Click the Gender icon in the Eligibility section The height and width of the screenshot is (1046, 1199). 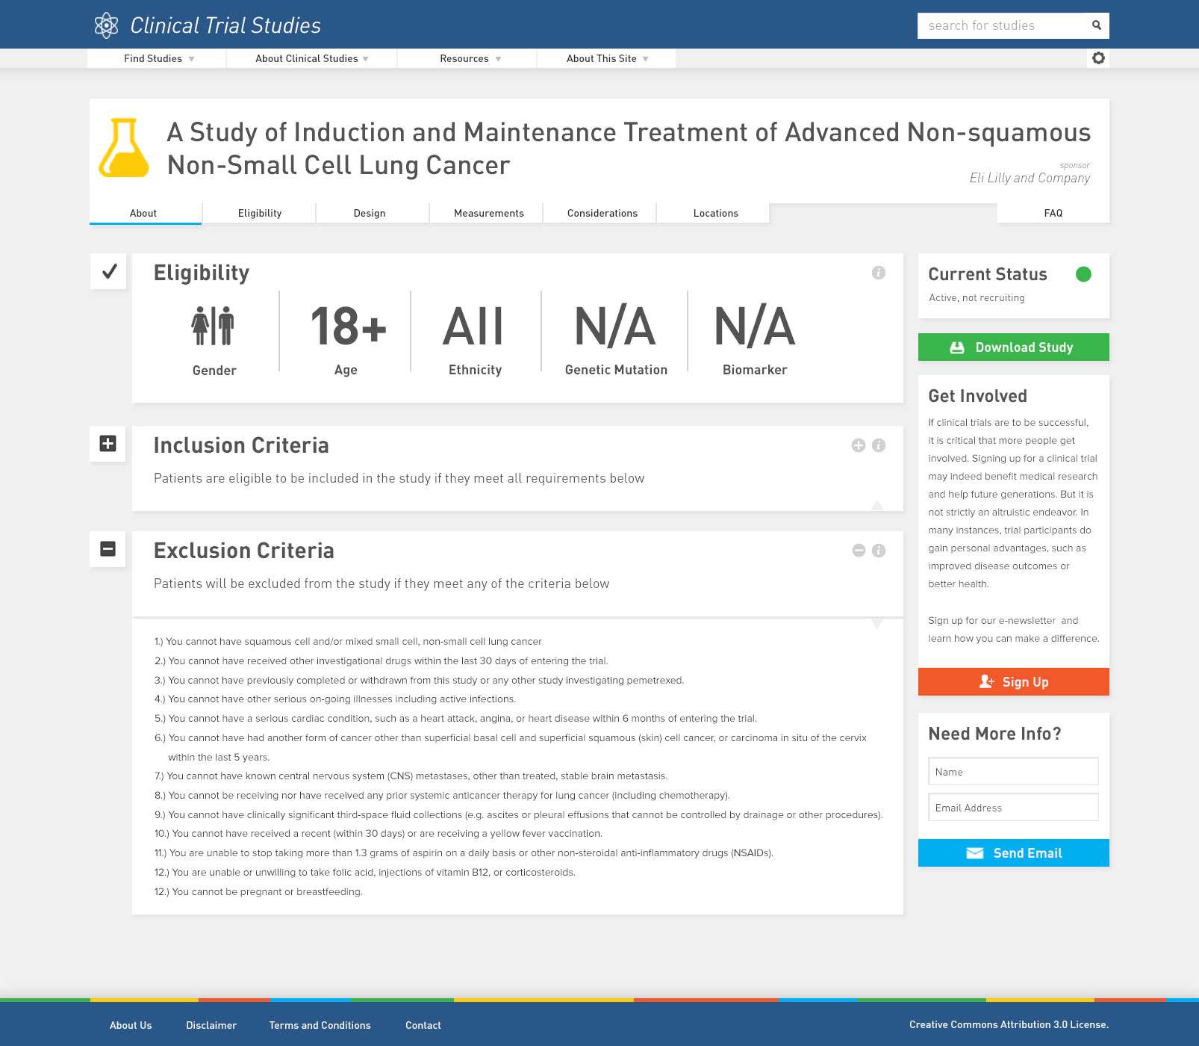[214, 324]
